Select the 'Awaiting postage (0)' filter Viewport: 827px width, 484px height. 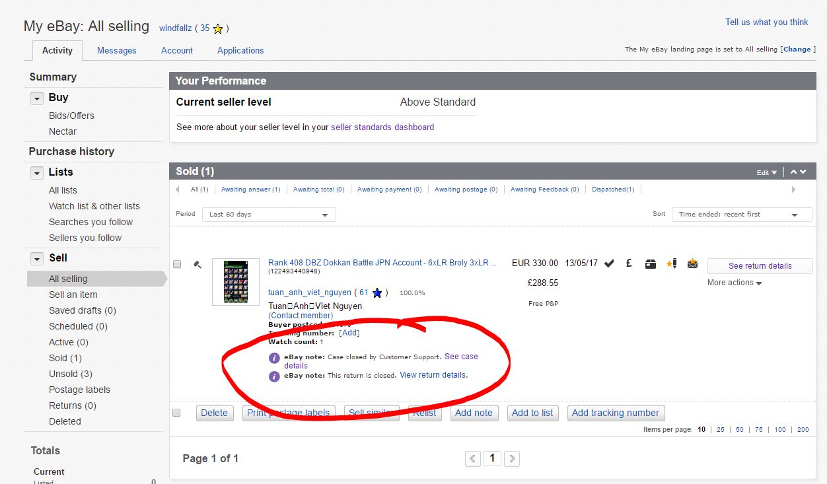466,190
